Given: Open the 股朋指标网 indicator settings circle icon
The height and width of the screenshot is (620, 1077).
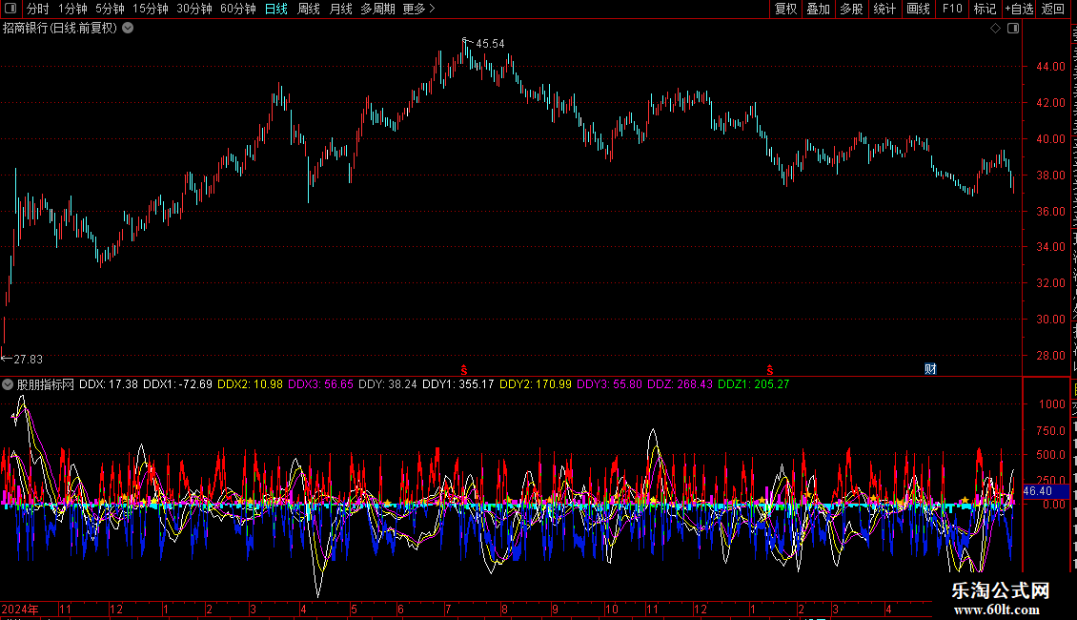Looking at the screenshot, I should (8, 384).
